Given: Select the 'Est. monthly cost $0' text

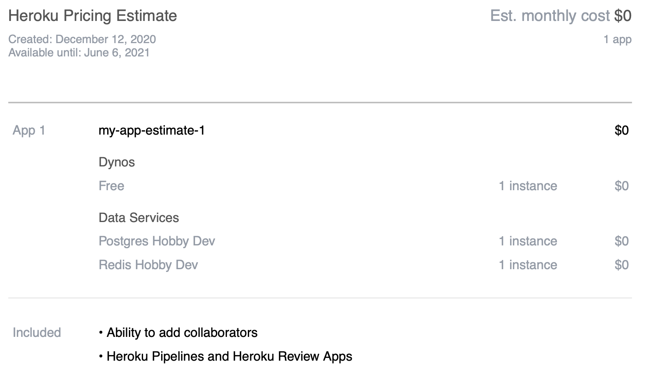Looking at the screenshot, I should pyautogui.click(x=561, y=16).
